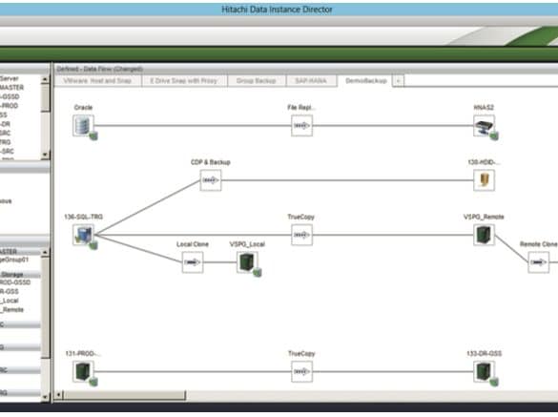Click the CDP & Backup mover icon

(210, 180)
